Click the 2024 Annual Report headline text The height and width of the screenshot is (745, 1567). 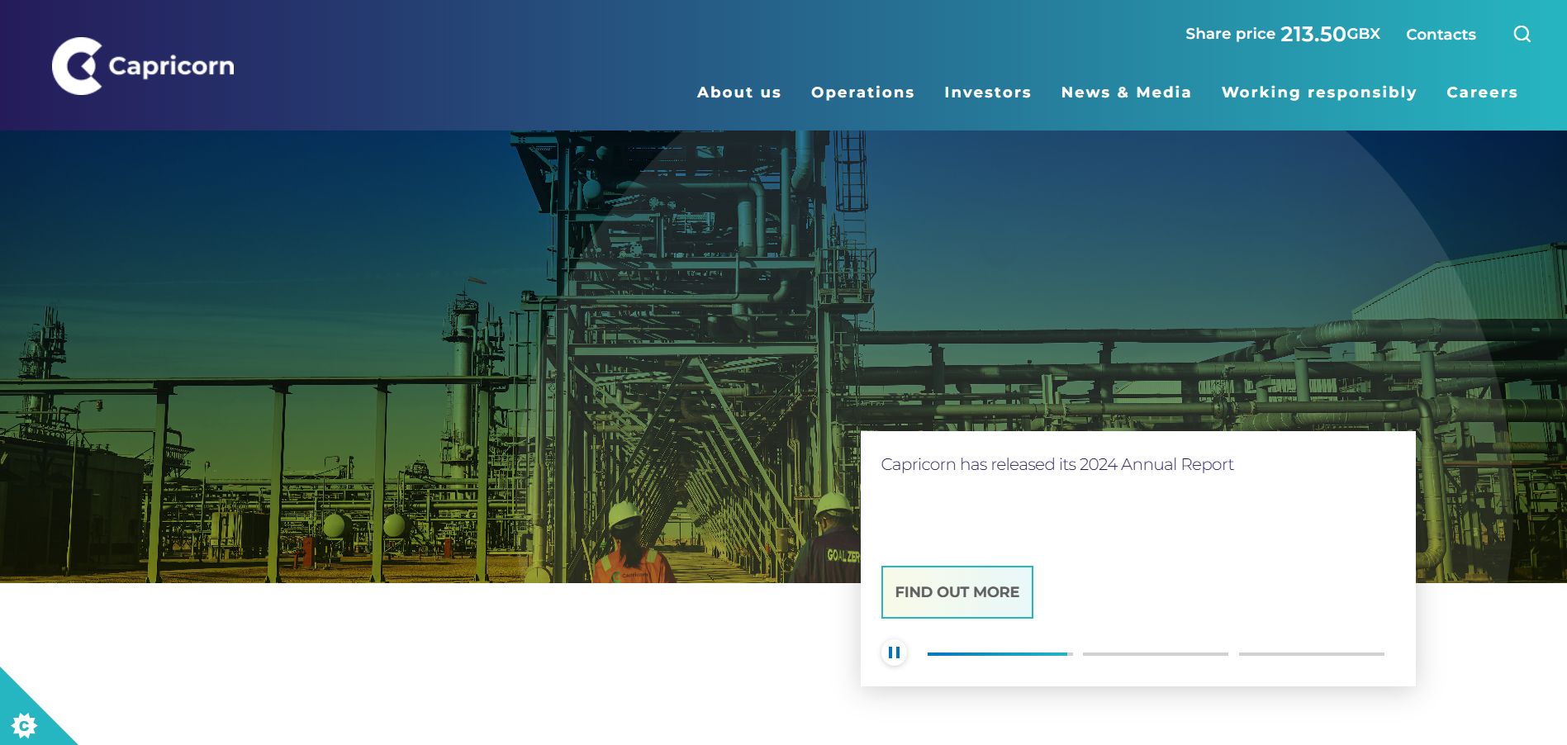pyautogui.click(x=1057, y=464)
